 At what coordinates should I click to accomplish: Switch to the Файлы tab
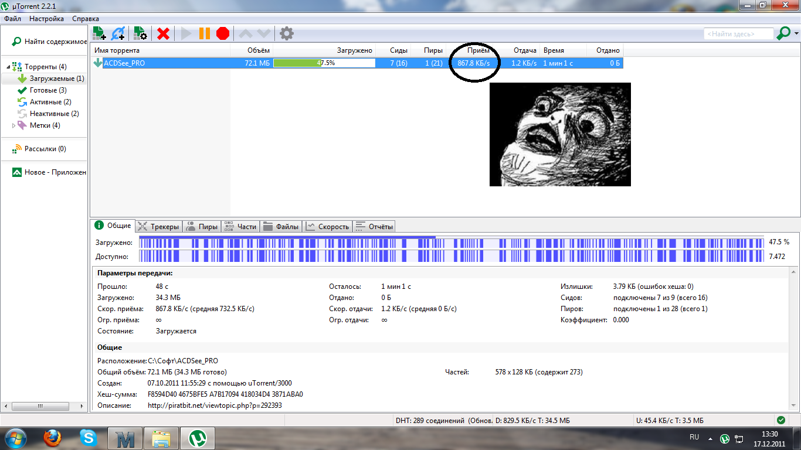click(281, 226)
